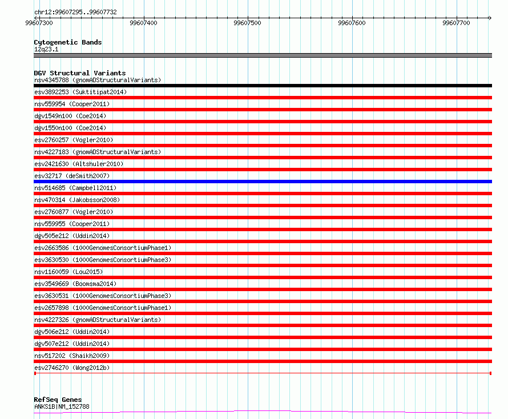Open esv3549669 (Boomsma2014) label
Screen dimensions: 508x419
75,284
